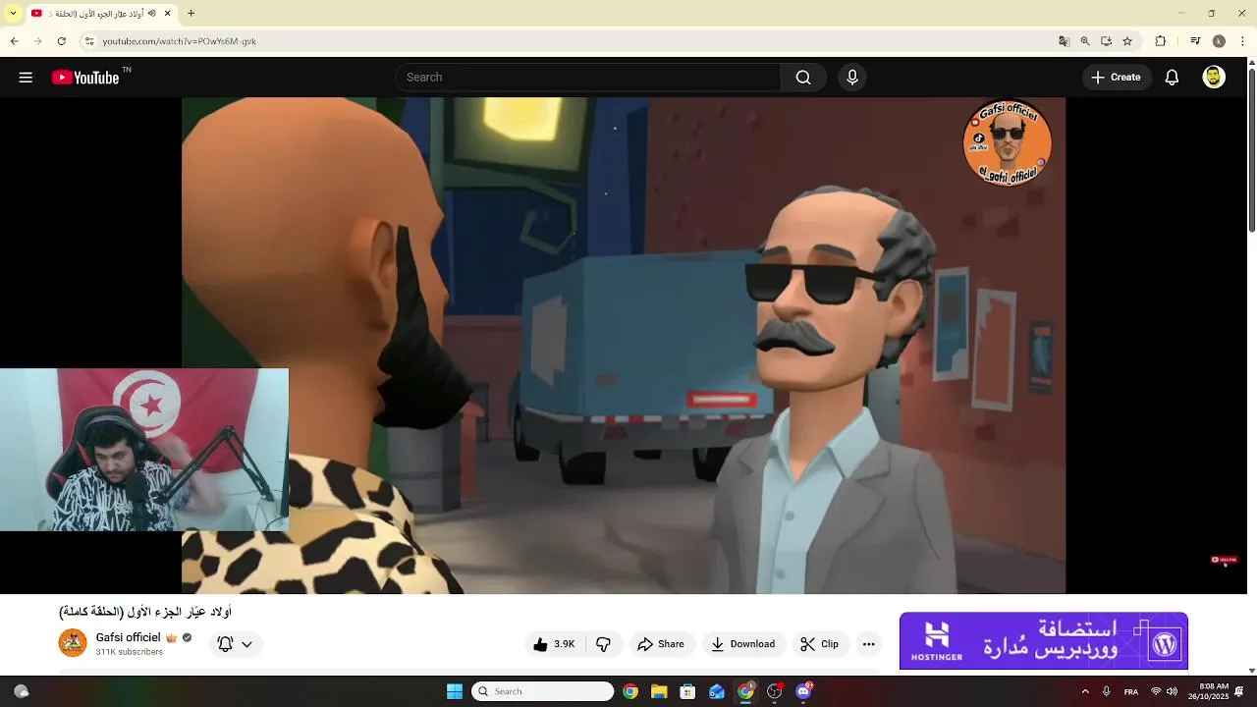Click the YouTube search magnifier button

(x=803, y=78)
